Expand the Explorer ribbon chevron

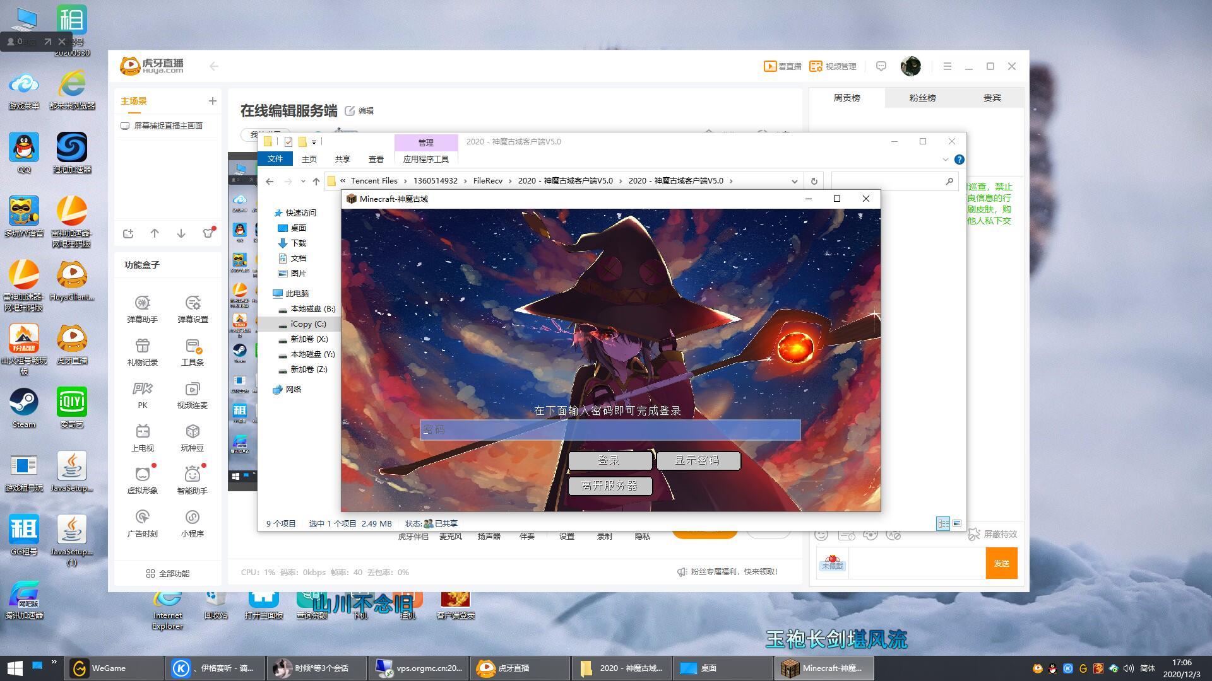[945, 160]
